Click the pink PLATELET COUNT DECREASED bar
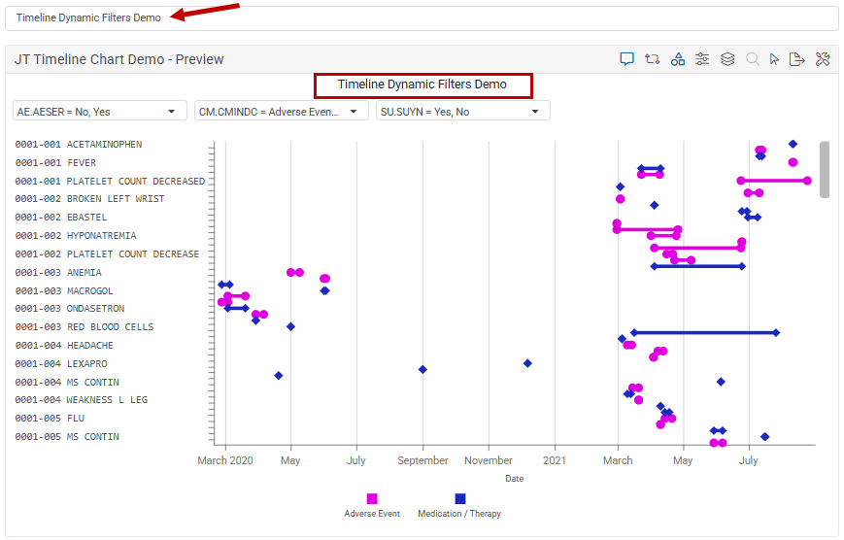This screenshot has width=844, height=540. 773,181
